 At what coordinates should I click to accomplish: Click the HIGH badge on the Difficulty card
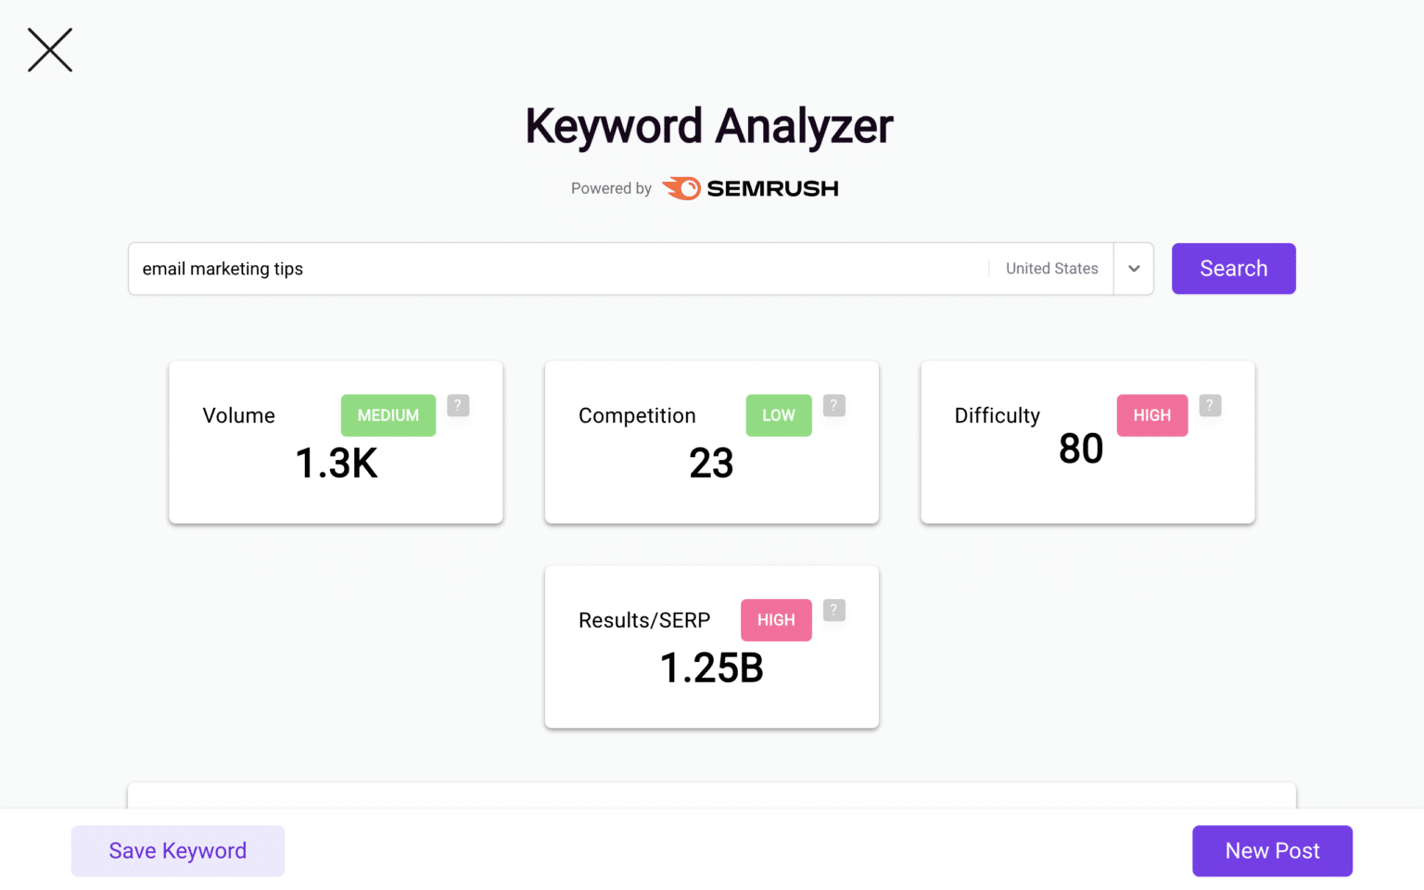1151,415
